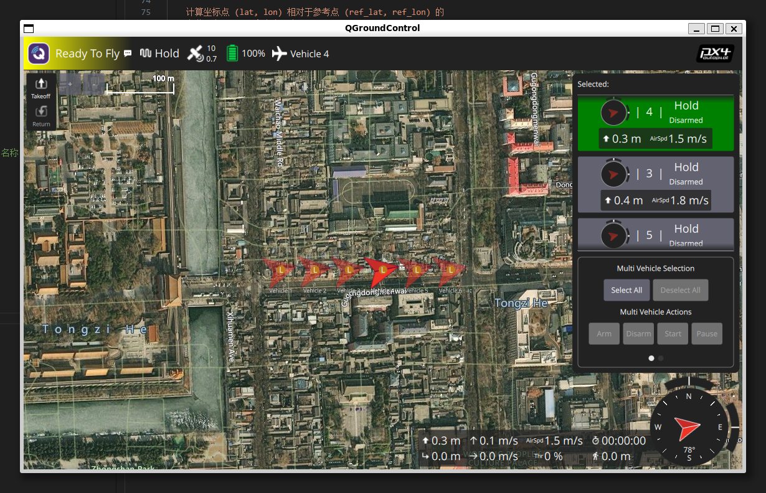Screen dimensions: 766x493
Task: Open the Ready To Fly status dropdown
Action: [87, 54]
